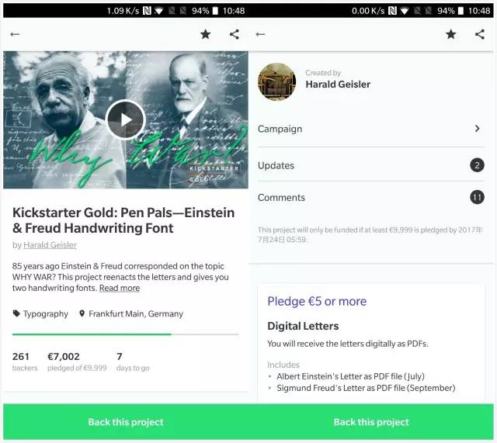This screenshot has height=443, width=497.
Task: Tap the Updates count badge
Action: point(477,165)
